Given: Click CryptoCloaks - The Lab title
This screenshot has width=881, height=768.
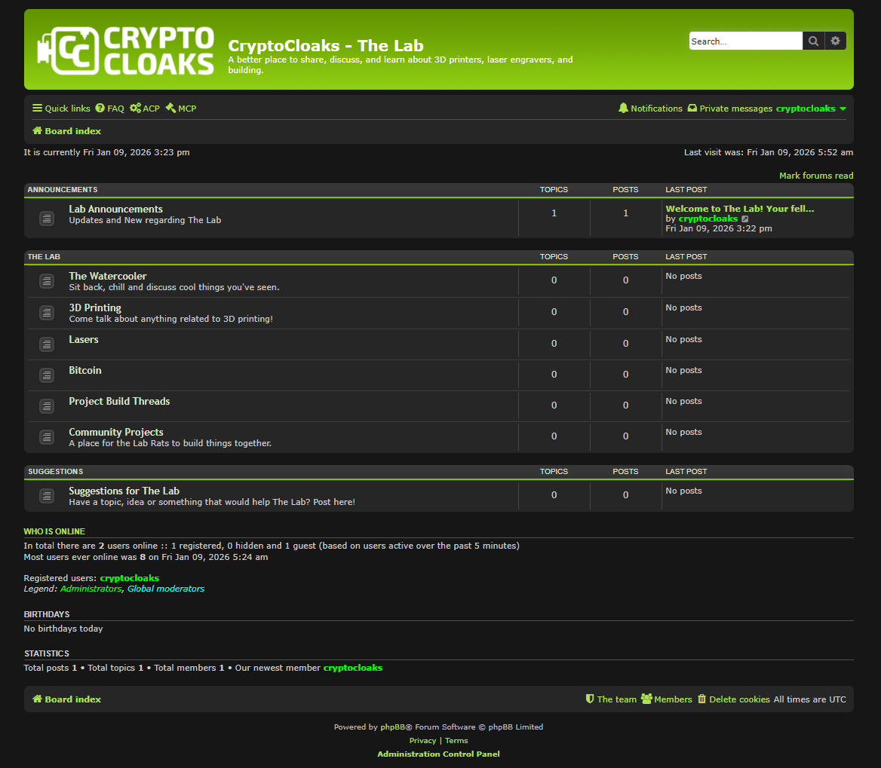Looking at the screenshot, I should pos(326,45).
